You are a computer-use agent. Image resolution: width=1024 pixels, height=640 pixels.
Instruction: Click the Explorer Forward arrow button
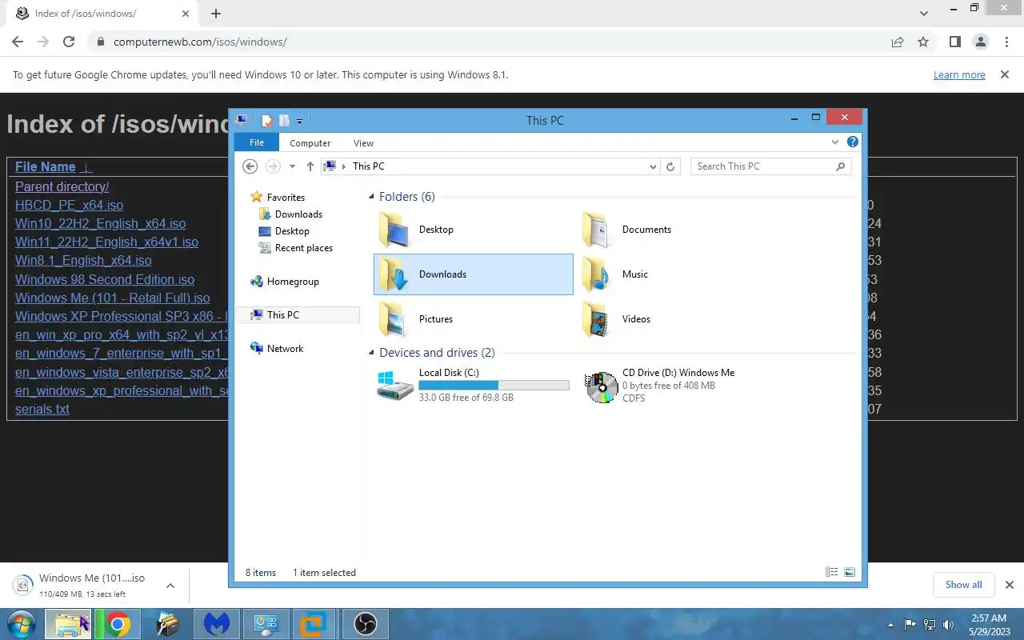(273, 166)
